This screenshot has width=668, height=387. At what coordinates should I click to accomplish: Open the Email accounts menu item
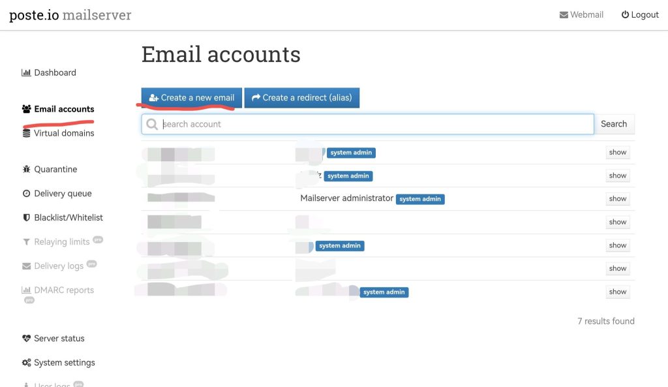coord(63,109)
